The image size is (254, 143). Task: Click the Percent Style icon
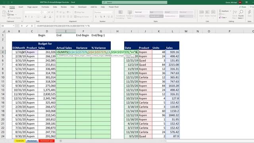point(101,17)
